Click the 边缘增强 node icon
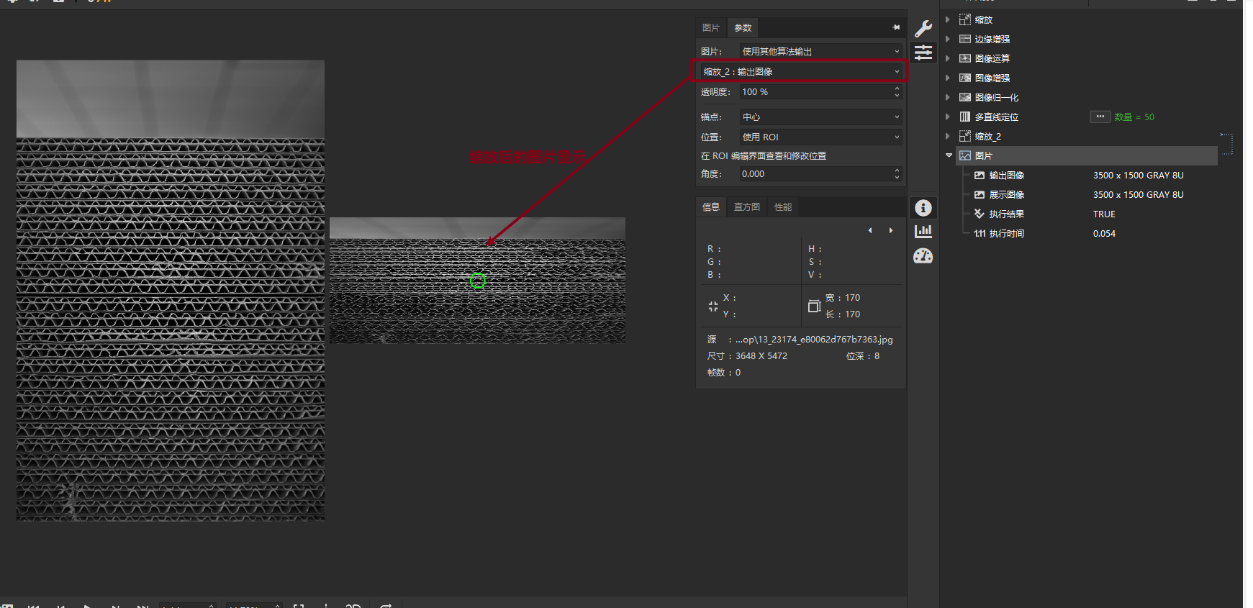1253x608 pixels. [x=965, y=39]
